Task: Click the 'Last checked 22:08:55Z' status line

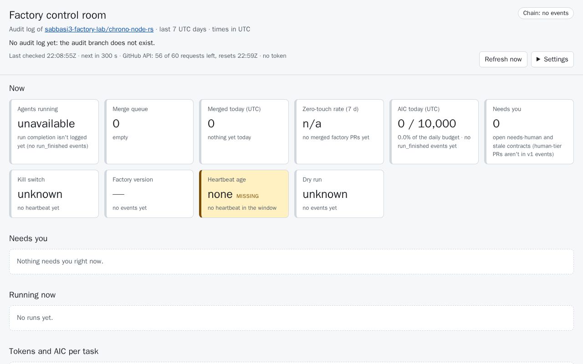Action: click(148, 56)
